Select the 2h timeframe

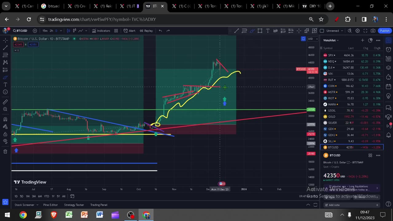click(51, 31)
